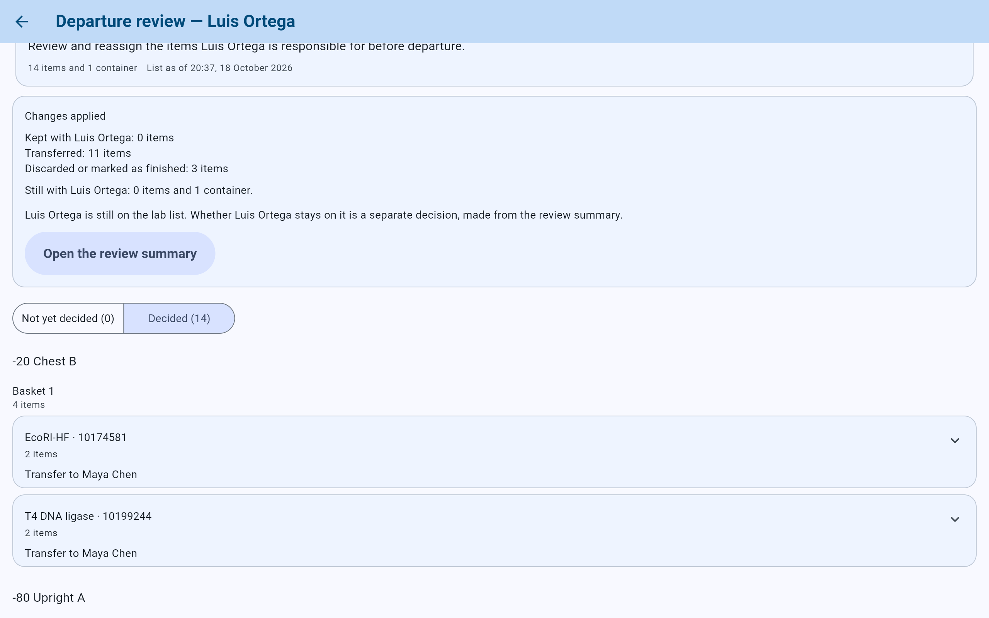Go back using the arrow icon
This screenshot has height=618, width=989.
(x=22, y=22)
